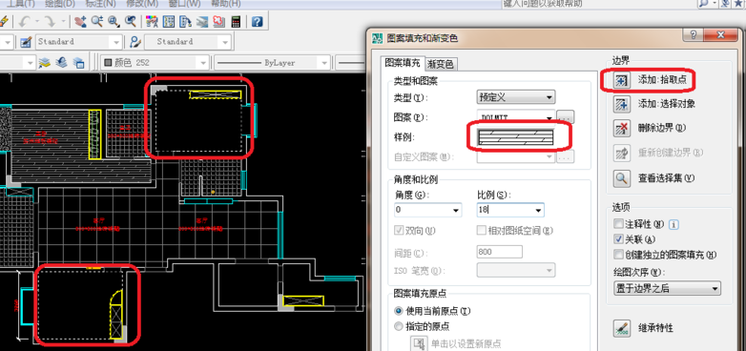Open the 标注(N) menu
746x351 pixels.
[x=100, y=3]
